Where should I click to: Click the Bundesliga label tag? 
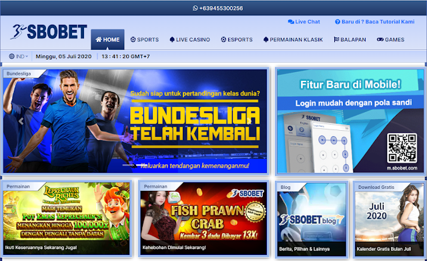[19, 73]
